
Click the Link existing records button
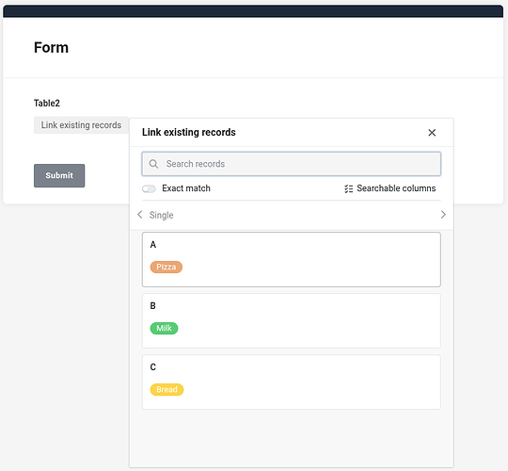pos(81,125)
